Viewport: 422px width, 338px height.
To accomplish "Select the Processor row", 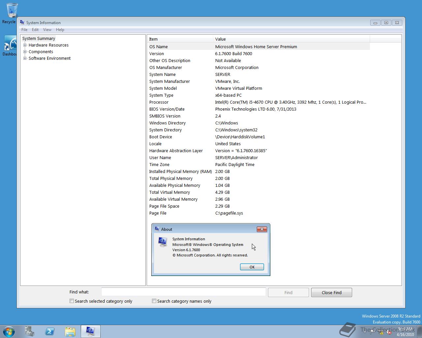I will coord(258,102).
